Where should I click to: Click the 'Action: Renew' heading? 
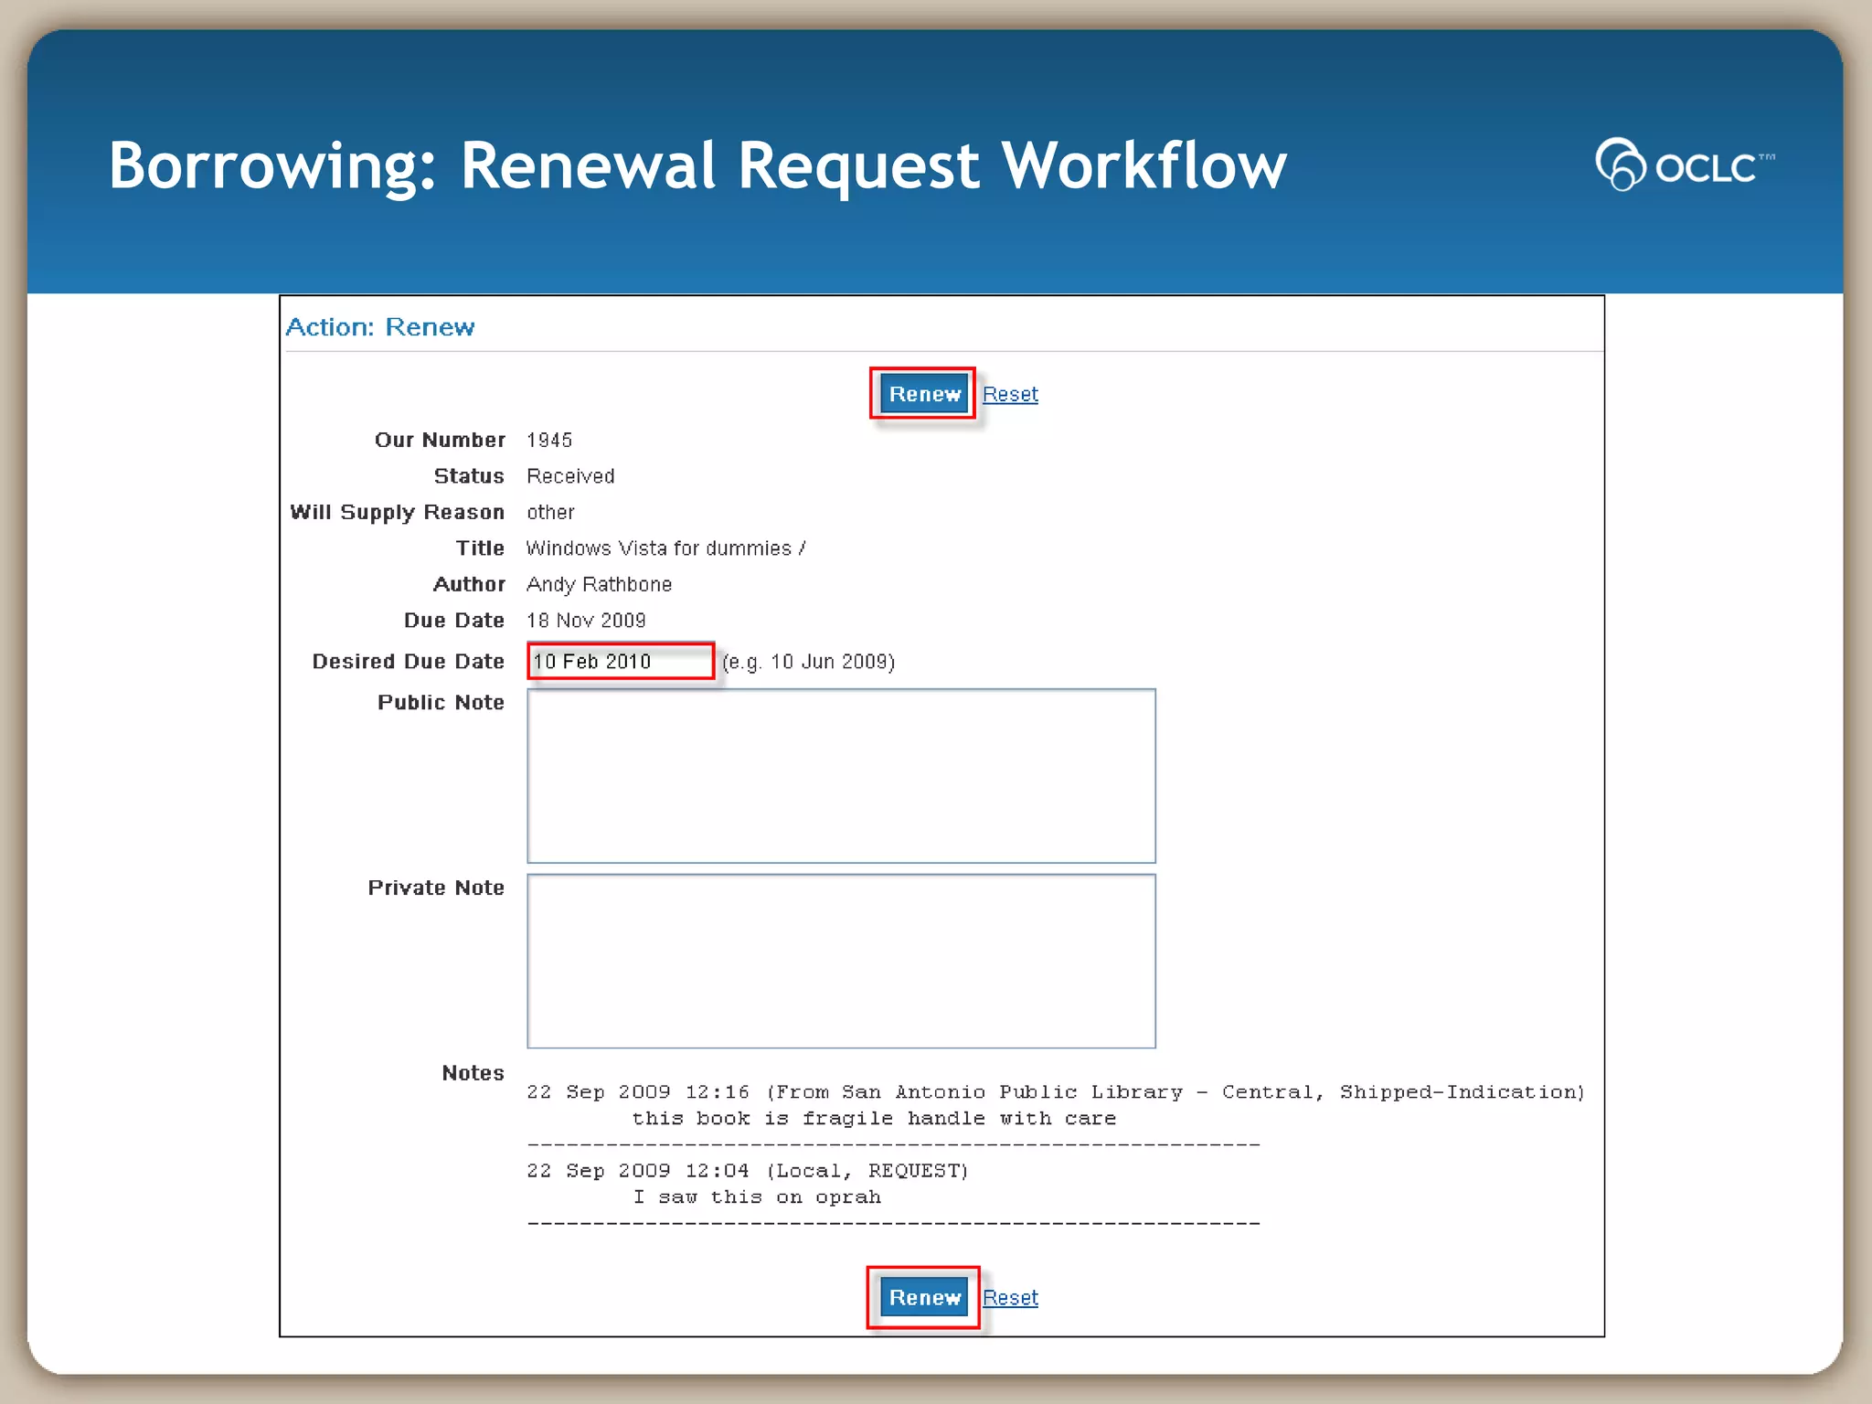(380, 327)
